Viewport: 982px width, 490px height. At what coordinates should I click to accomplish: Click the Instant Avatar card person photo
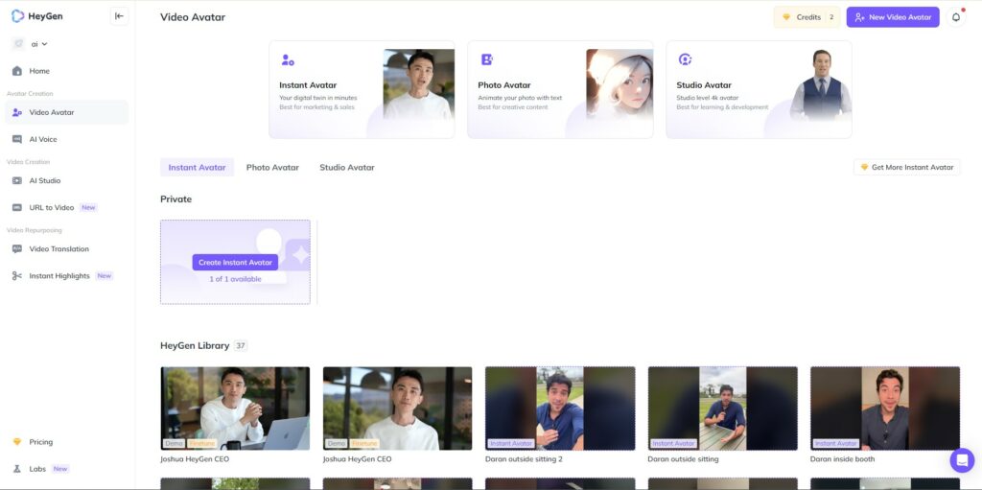coord(418,84)
